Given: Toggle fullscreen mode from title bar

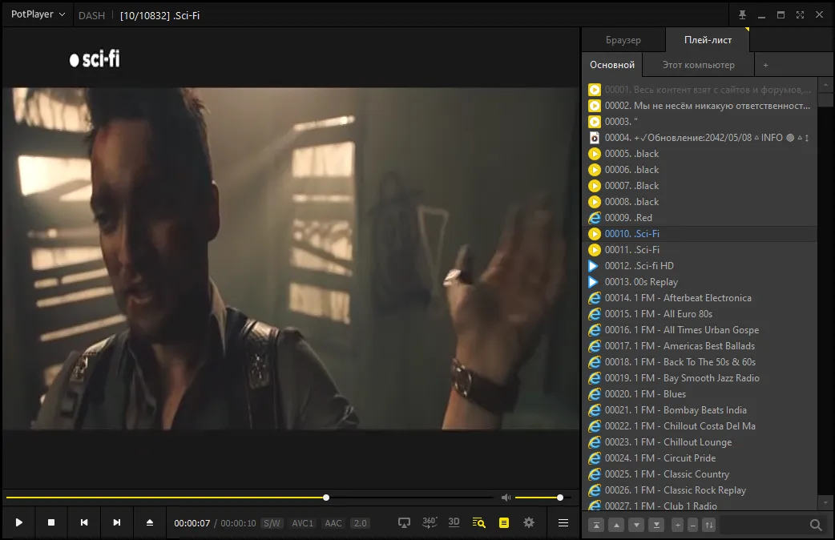Looking at the screenshot, I should 800,15.
